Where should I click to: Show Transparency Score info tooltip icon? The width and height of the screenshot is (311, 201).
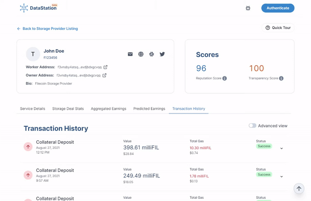click(281, 78)
